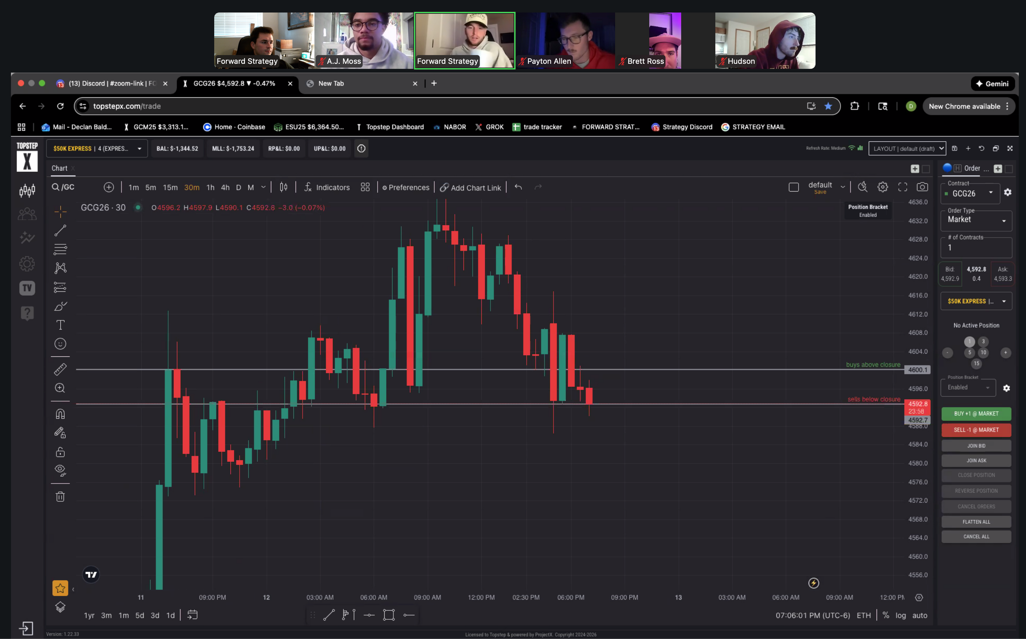Viewport: 1026px width, 639px height.
Task: Switch to the 1h timeframe
Action: 210,187
